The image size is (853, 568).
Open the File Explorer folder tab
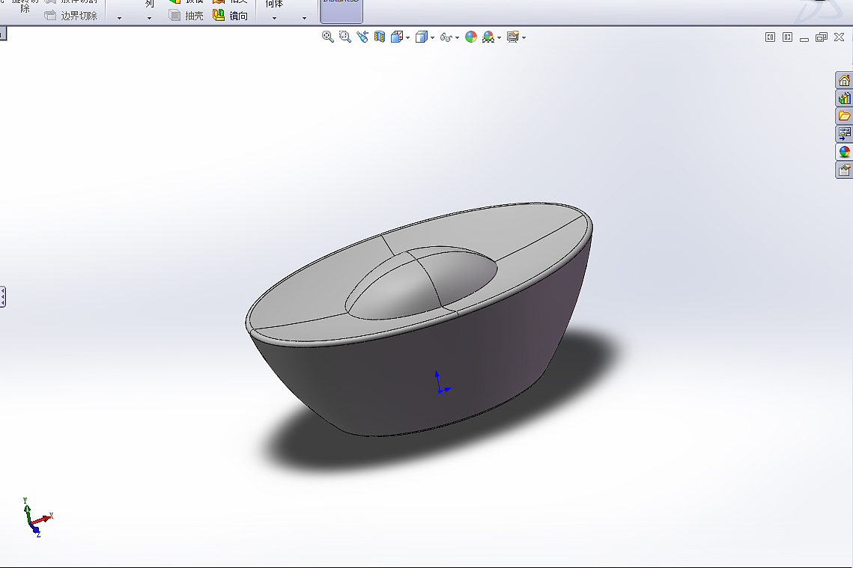pyautogui.click(x=844, y=116)
